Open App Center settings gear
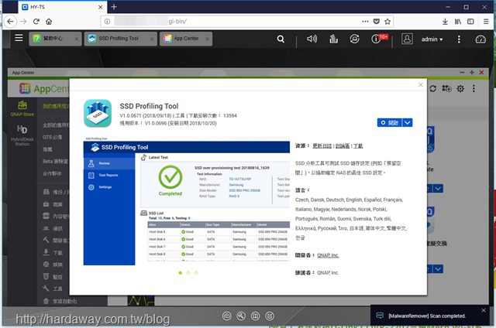 coord(460,89)
